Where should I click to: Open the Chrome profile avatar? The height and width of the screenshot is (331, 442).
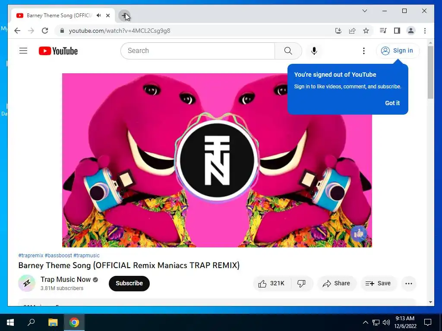click(411, 31)
